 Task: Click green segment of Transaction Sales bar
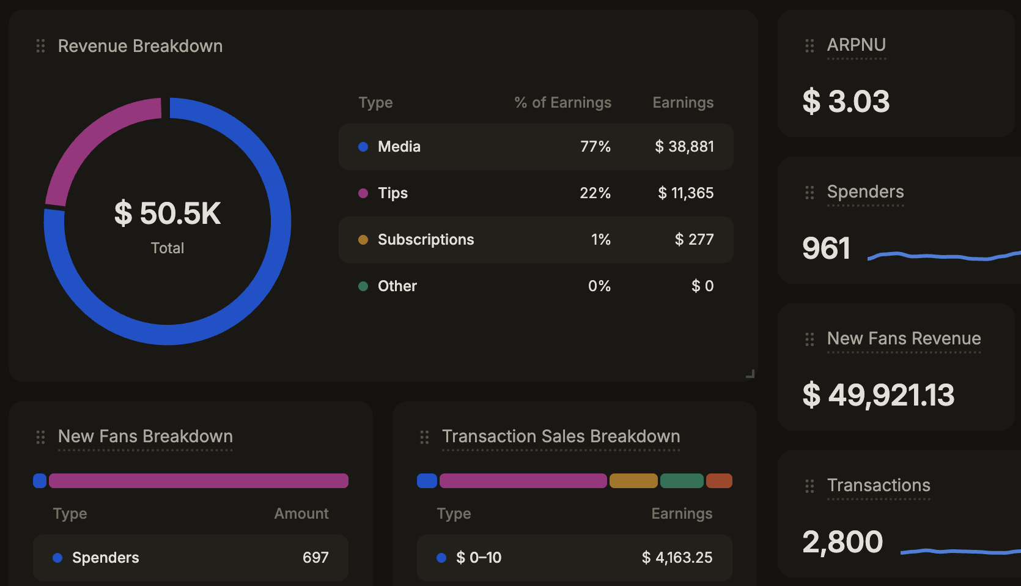[682, 481]
